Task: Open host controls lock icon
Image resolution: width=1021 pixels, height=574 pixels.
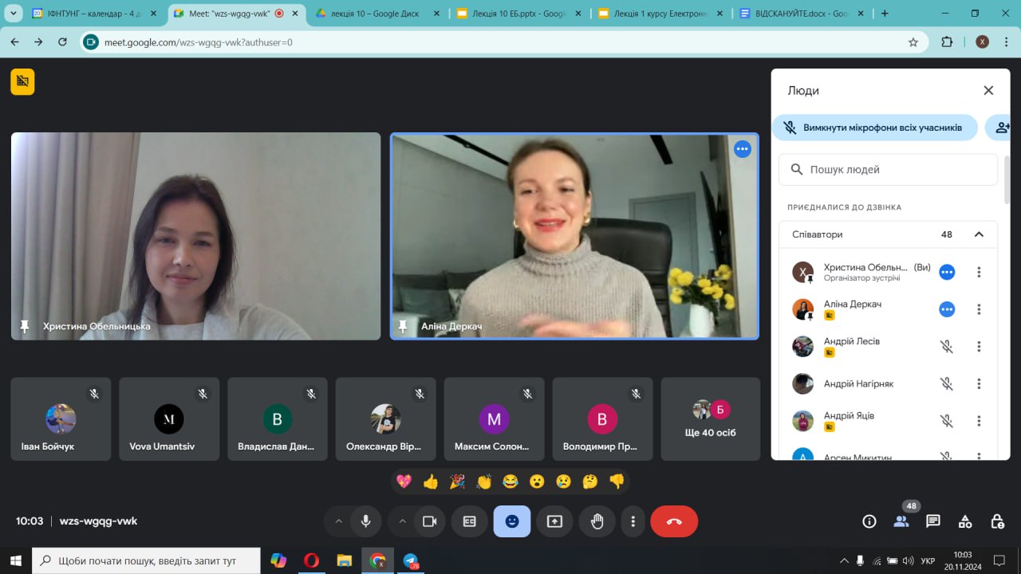Action: [997, 521]
